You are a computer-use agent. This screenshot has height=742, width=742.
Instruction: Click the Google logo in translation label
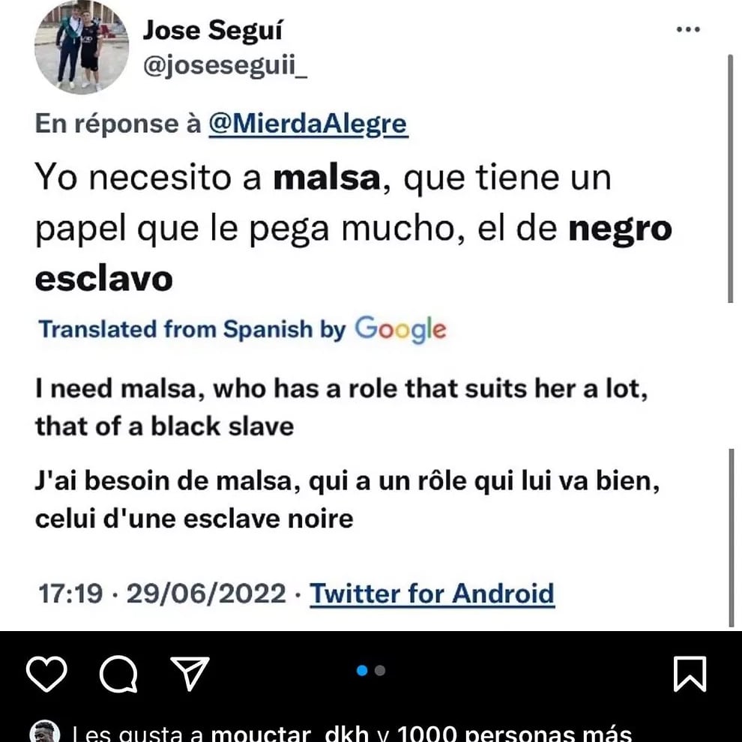pyautogui.click(x=400, y=328)
